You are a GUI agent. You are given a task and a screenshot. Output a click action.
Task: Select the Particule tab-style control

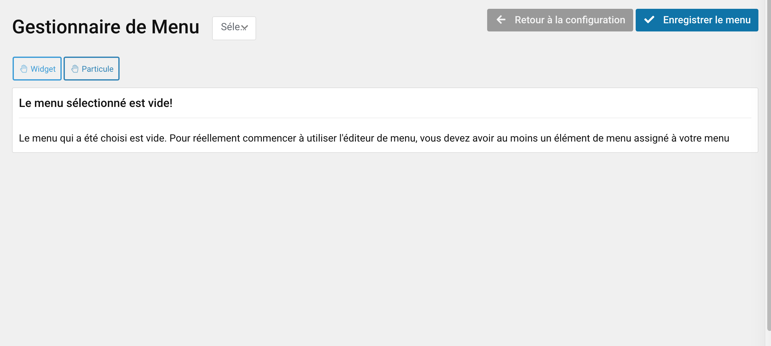[91, 69]
